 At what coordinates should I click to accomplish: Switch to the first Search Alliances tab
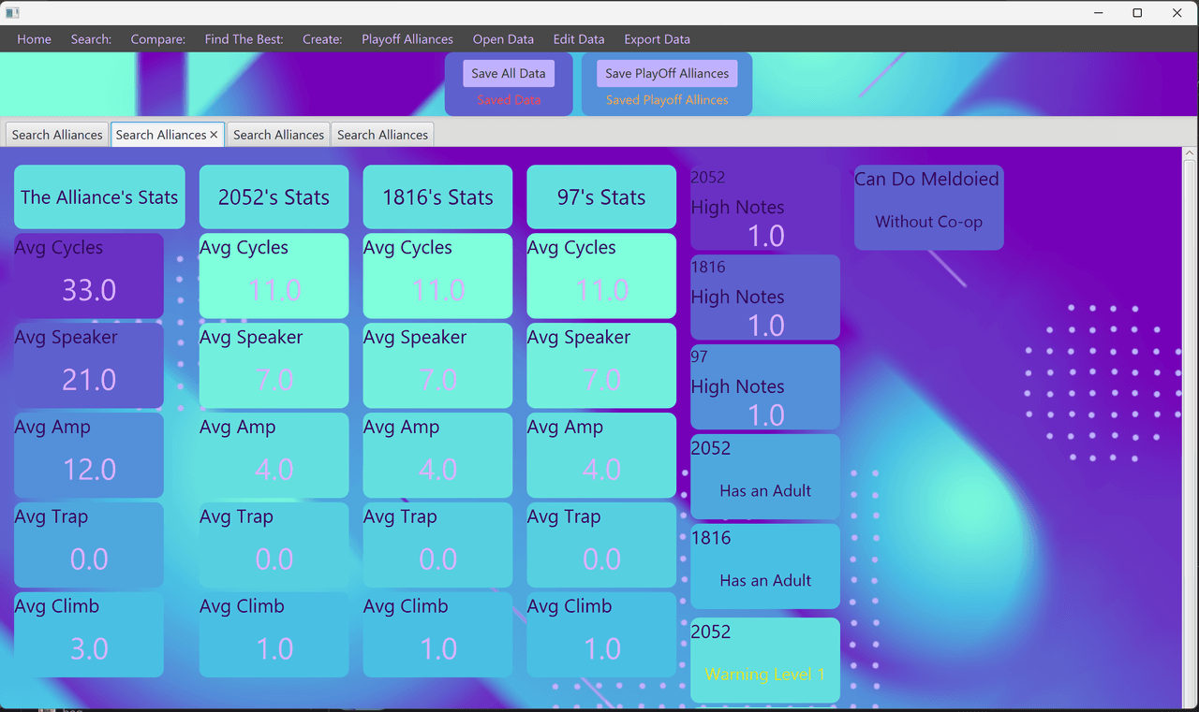(x=57, y=135)
